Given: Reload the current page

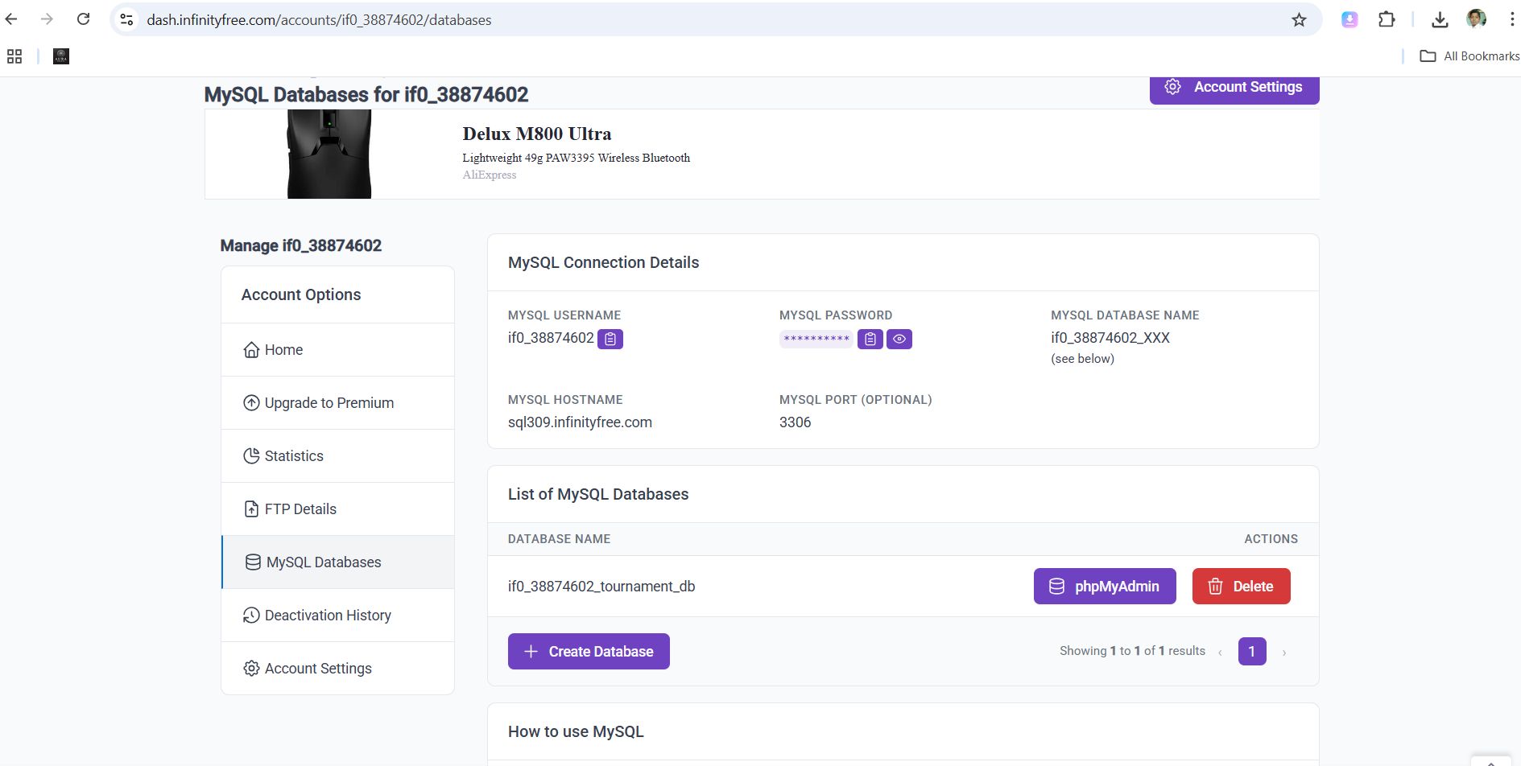Looking at the screenshot, I should click(83, 19).
